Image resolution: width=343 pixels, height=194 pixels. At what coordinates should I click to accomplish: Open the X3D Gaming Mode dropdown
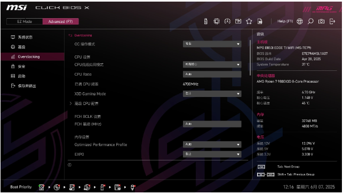tap(212, 94)
